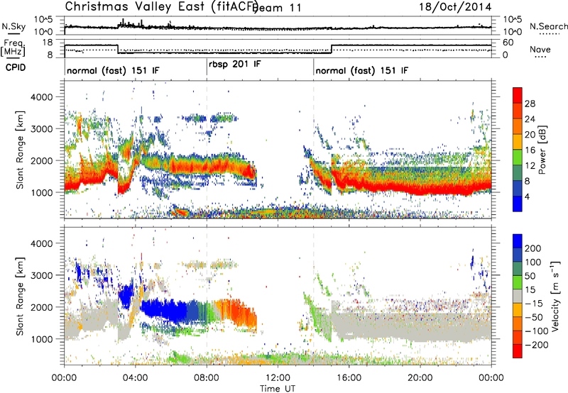Click "normal (fast) 151 IF" label after 14:00
The image size is (568, 393).
tap(361, 70)
